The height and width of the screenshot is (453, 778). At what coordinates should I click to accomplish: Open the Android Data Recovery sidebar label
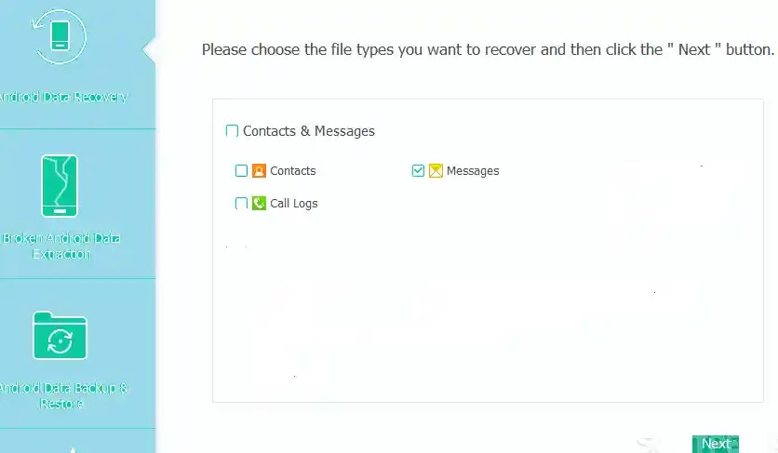coord(62,97)
